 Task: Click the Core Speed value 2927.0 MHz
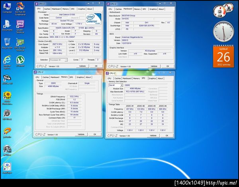click(57, 44)
